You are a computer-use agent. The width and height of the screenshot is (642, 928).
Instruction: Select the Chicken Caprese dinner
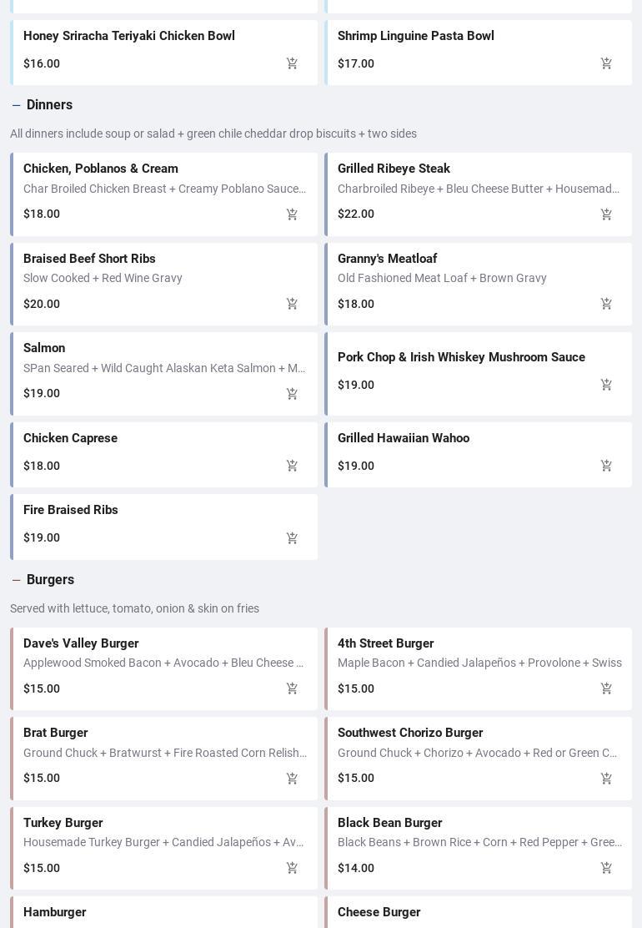pos(70,438)
